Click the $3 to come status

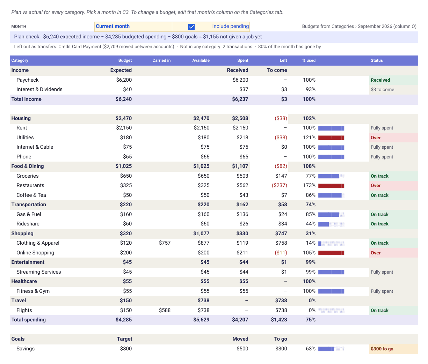click(383, 90)
